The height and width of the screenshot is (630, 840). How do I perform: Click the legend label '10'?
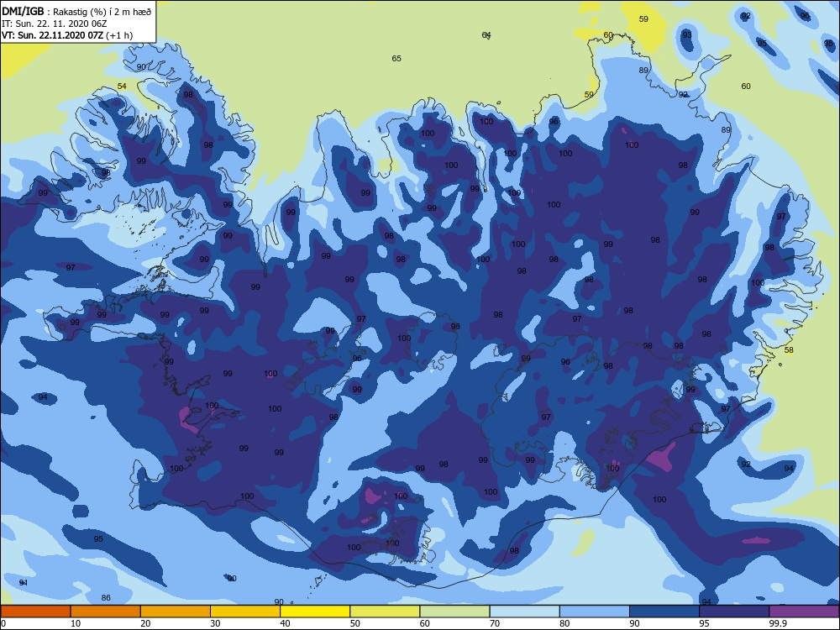click(76, 623)
